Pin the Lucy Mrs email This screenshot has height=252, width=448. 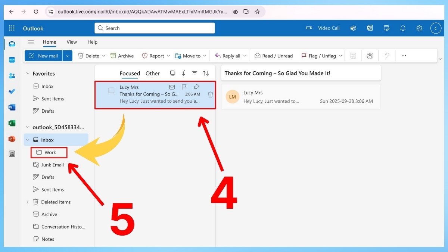point(196,87)
